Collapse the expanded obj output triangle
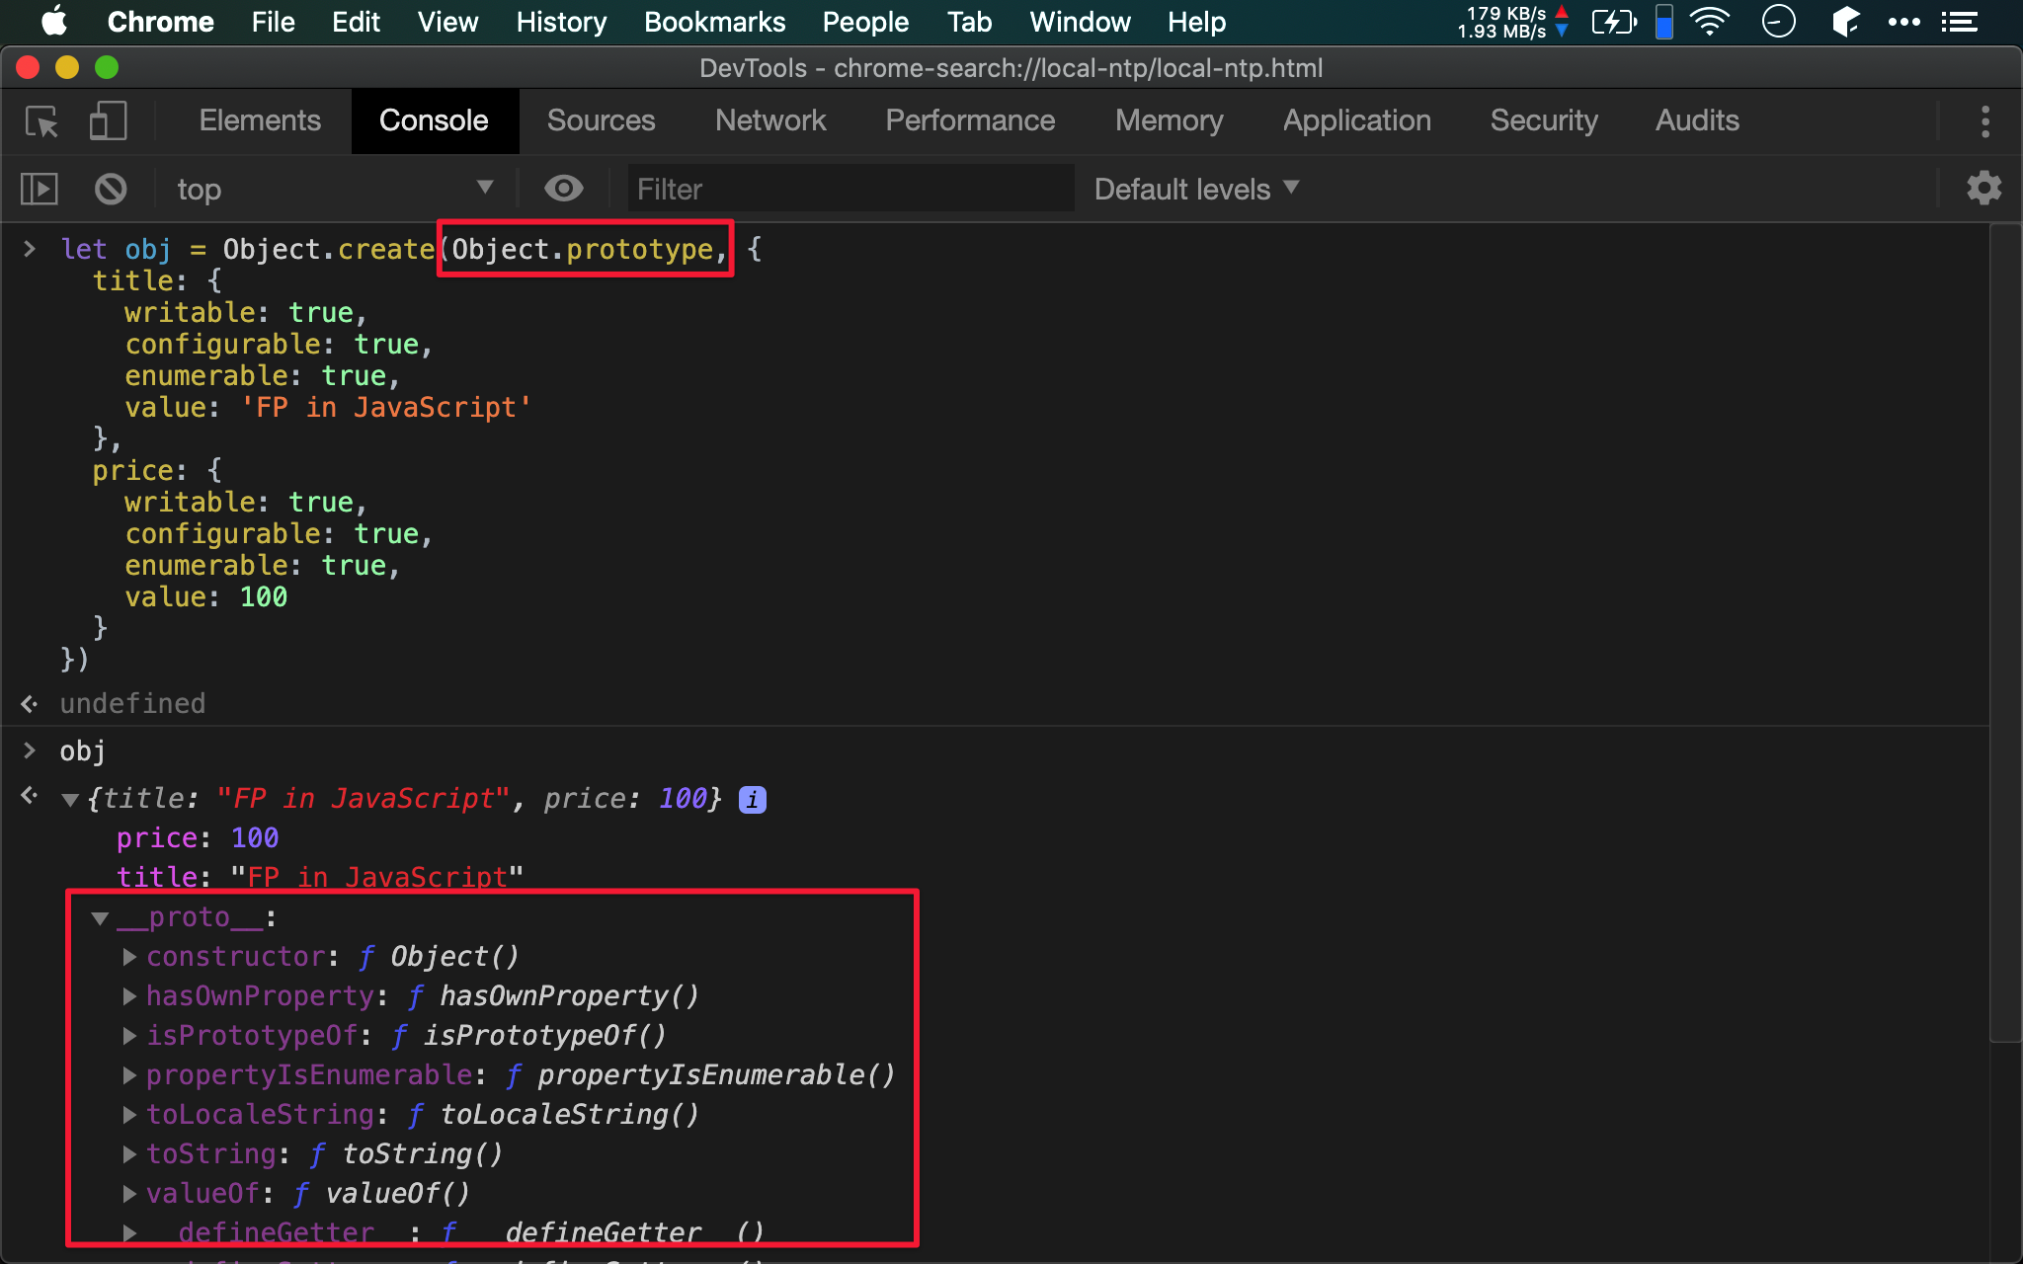Screen dimensions: 2023x1264 [x=70, y=800]
